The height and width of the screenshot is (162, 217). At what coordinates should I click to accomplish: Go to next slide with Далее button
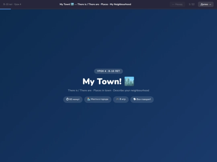[206, 4]
